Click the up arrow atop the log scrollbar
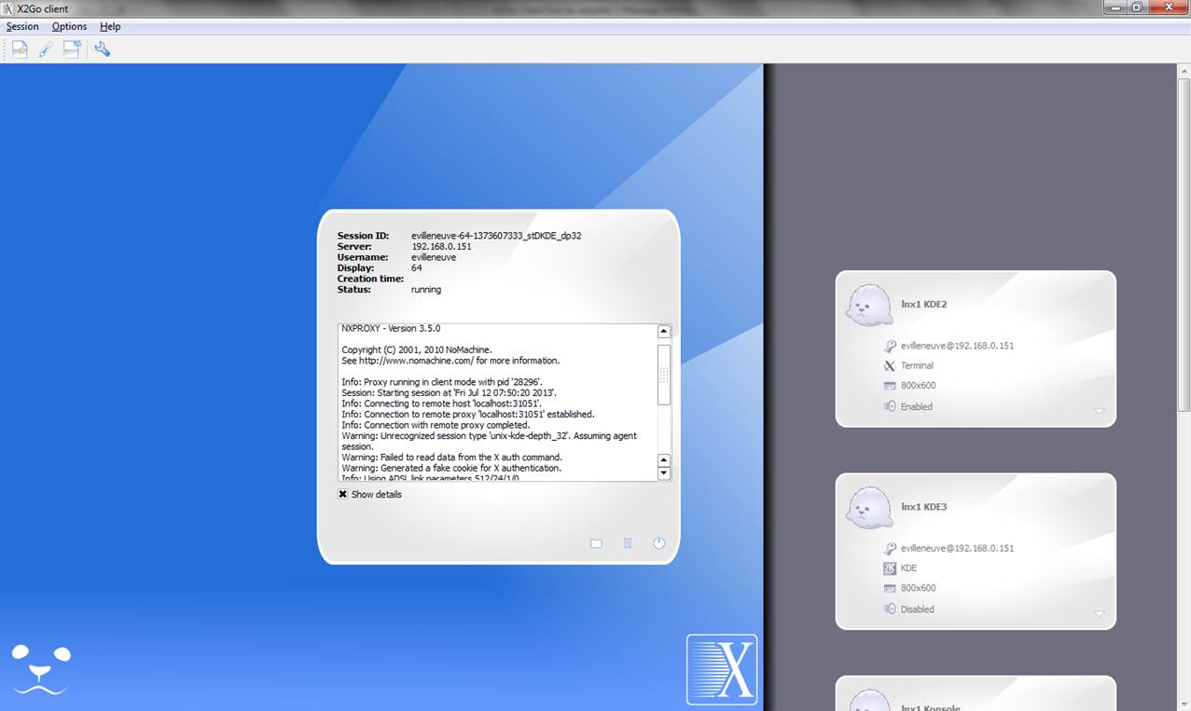1191x711 pixels. [664, 331]
